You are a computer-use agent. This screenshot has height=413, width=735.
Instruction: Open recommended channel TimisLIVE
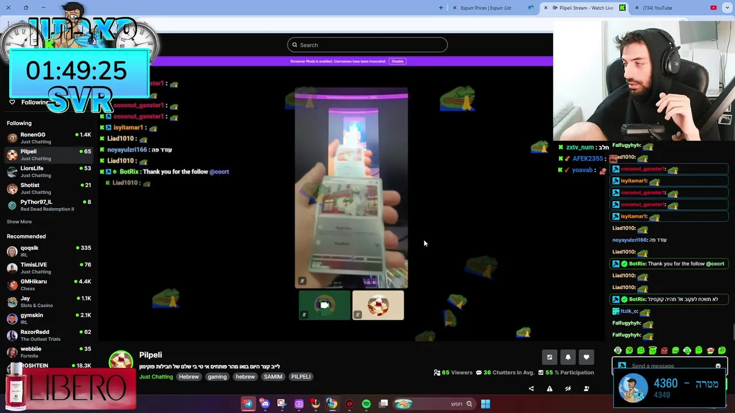(49, 267)
